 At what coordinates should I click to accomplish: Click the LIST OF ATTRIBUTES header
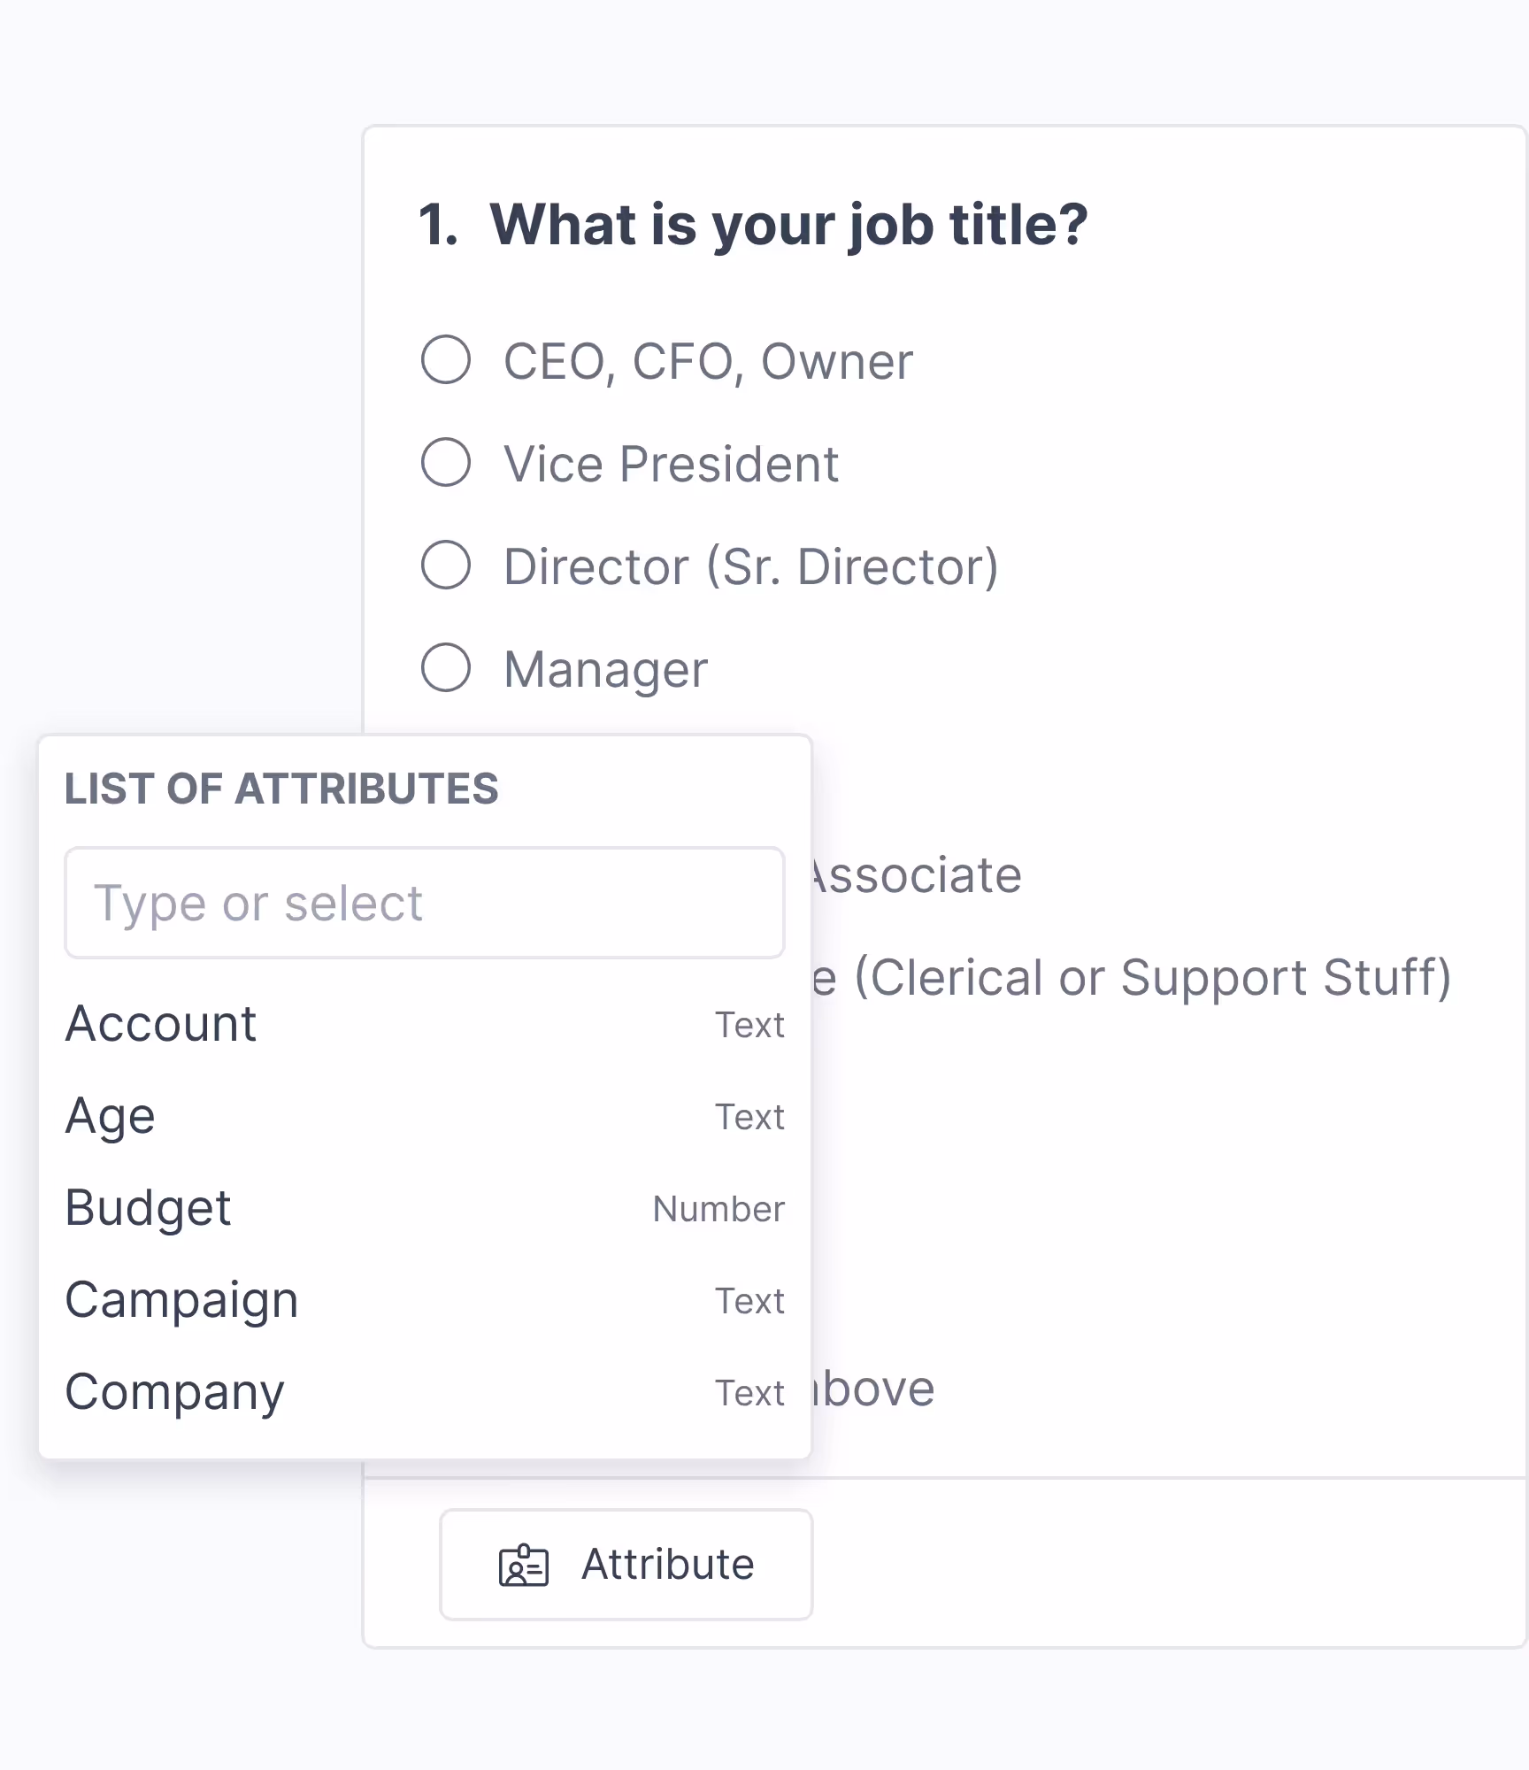point(281,789)
